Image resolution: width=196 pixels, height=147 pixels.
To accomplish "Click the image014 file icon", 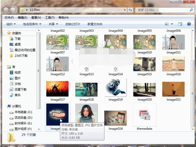I will coord(116,69).
